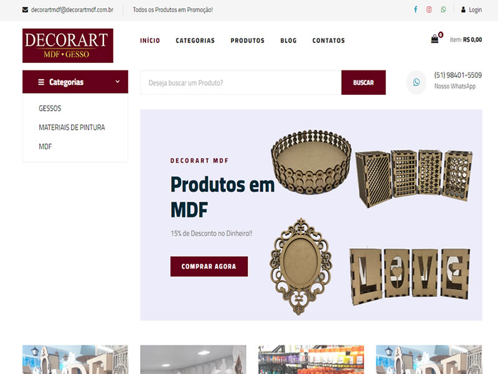Click the Login user icon
Viewport: 498px width, 374px height.
click(x=463, y=9)
